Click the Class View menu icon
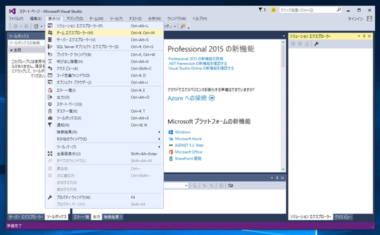Screen dimensions: 380x235 (x=50, y=68)
